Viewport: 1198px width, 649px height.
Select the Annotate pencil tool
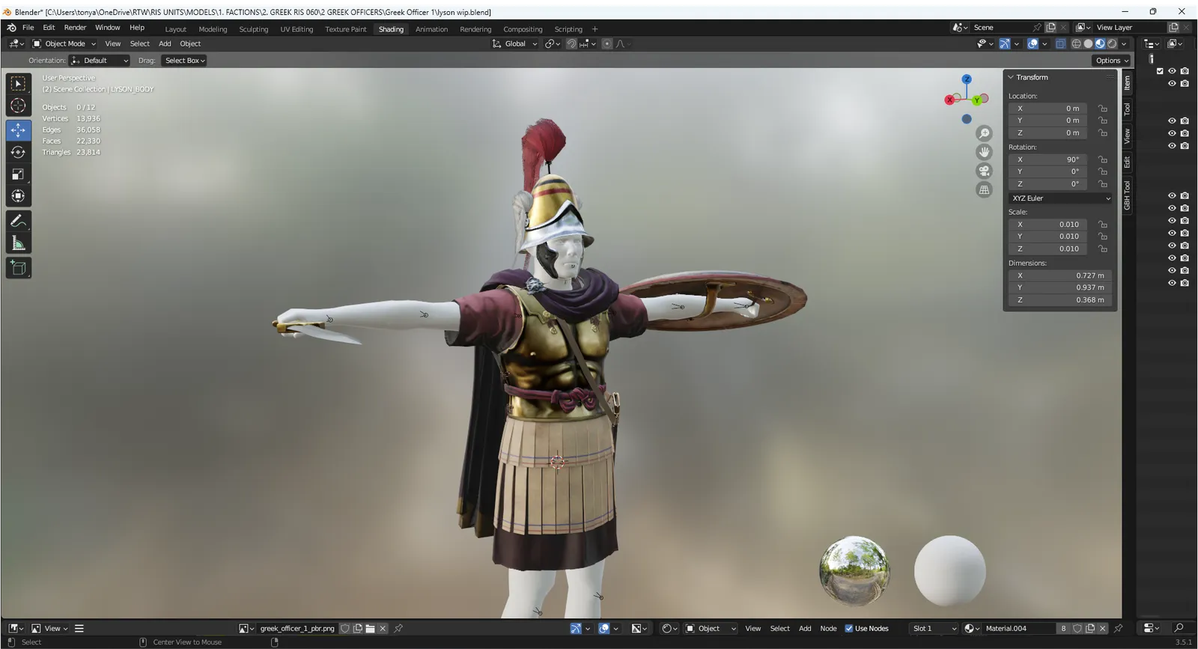click(19, 221)
